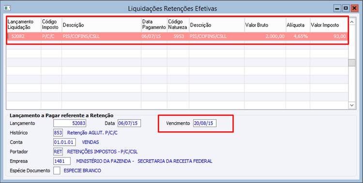Select the P/C/C tax code cell
The image size is (363, 183).
point(51,36)
